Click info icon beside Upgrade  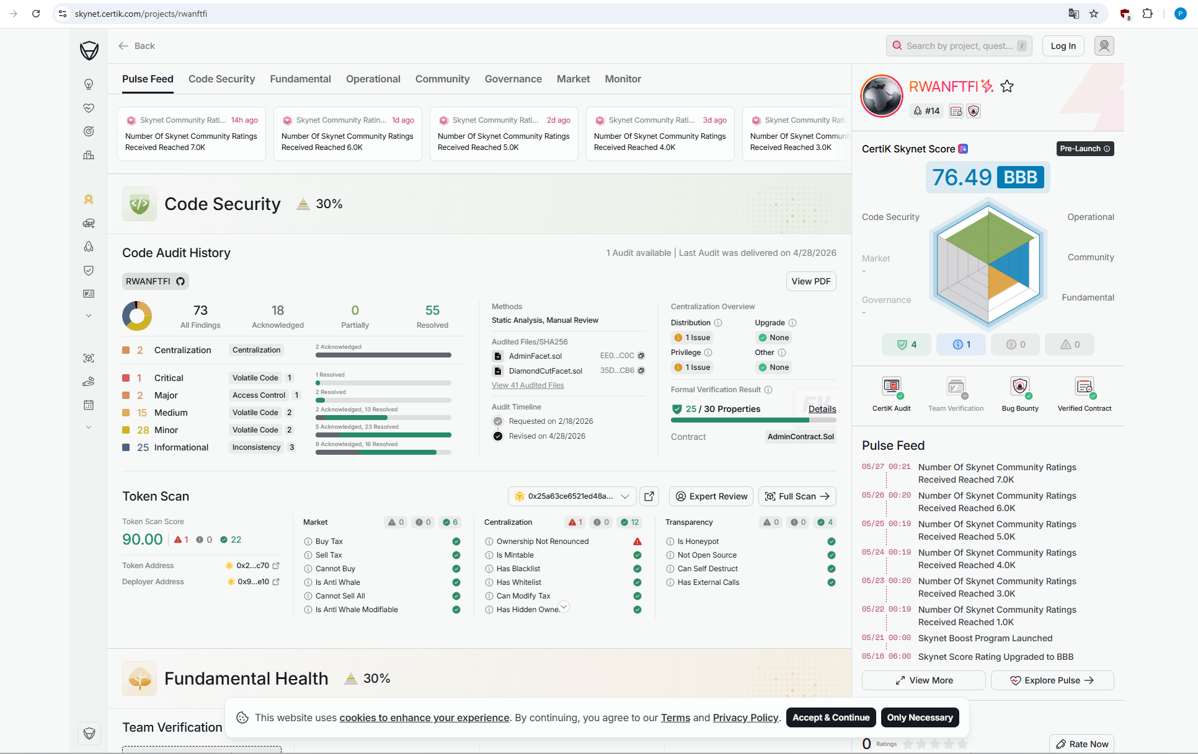click(x=792, y=323)
